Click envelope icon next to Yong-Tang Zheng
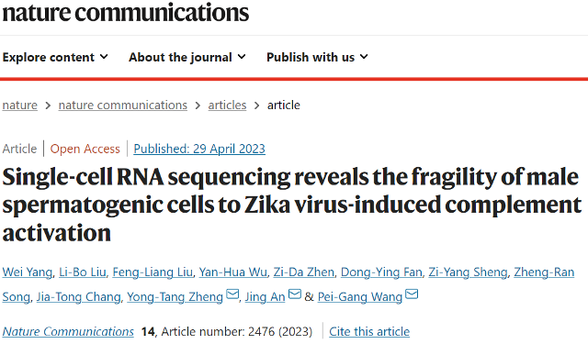 232,294
